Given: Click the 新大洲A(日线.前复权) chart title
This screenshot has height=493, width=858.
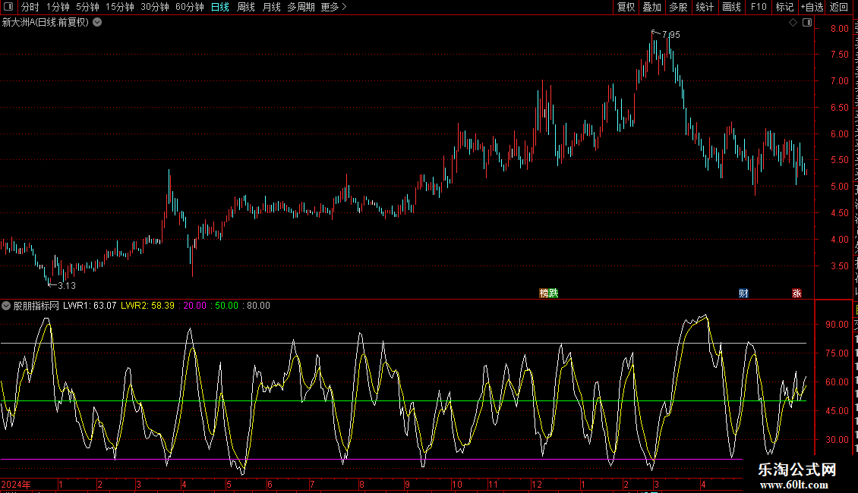Looking at the screenshot, I should click(x=46, y=23).
